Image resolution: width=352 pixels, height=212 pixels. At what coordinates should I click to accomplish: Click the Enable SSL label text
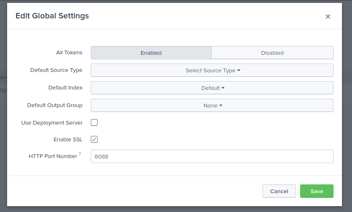68,140
